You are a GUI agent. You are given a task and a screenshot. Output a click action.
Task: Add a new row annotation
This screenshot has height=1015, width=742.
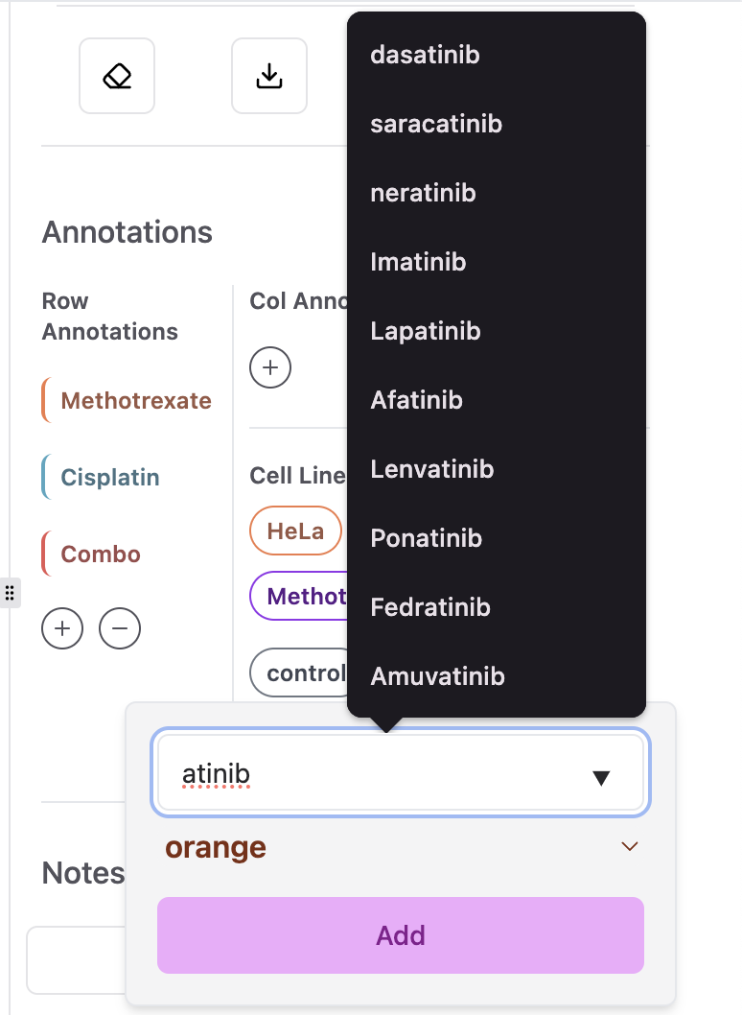point(62,629)
